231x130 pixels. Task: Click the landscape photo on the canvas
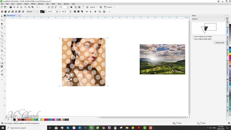pos(162,59)
